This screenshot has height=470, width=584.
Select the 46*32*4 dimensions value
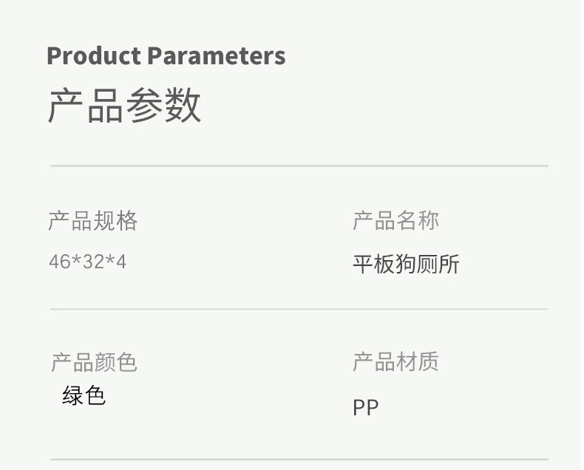(x=87, y=262)
